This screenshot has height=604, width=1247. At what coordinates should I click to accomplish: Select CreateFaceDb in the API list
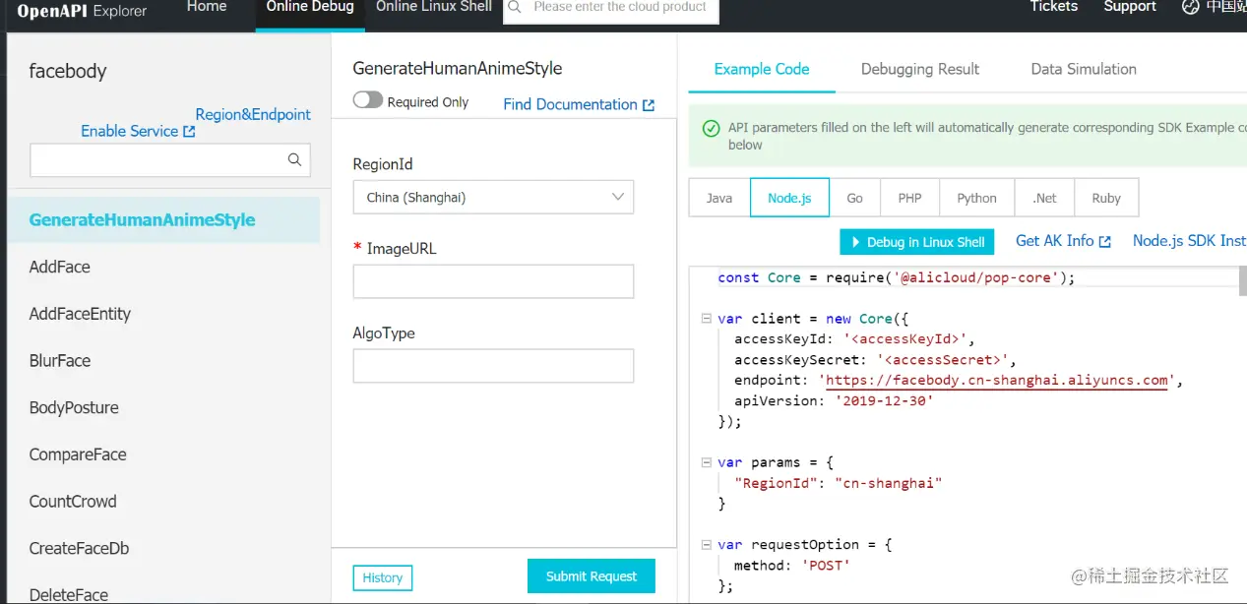79,548
